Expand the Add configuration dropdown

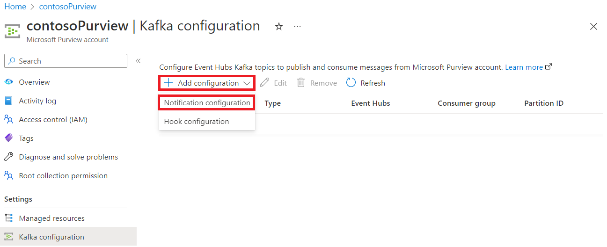tap(207, 83)
